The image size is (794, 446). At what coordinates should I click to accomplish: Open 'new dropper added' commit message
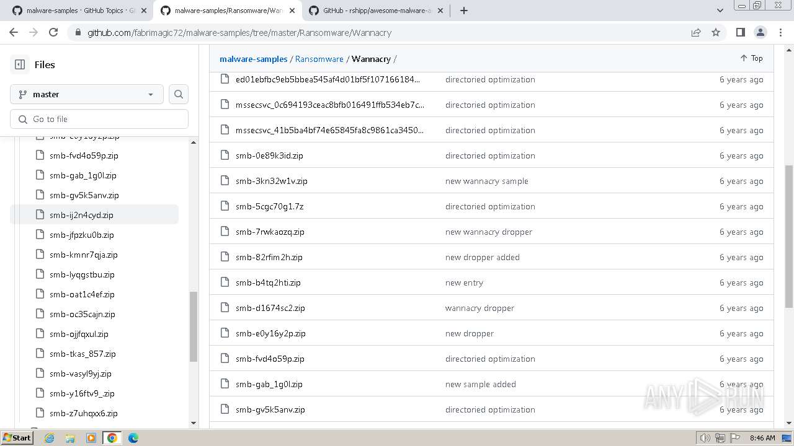483,257
